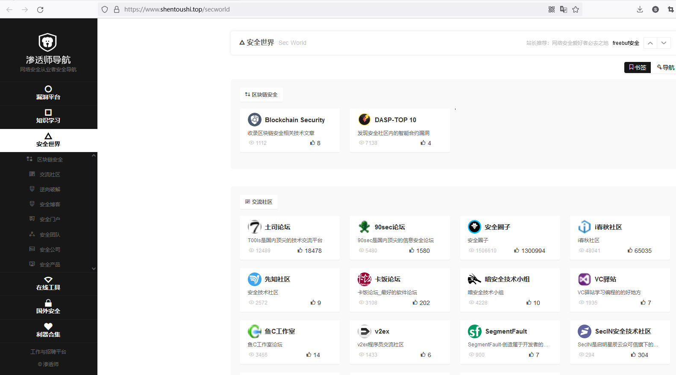The height and width of the screenshot is (375, 676).
Task: Open the 漏洞平台 sidebar menu
Action: pyautogui.click(x=48, y=93)
